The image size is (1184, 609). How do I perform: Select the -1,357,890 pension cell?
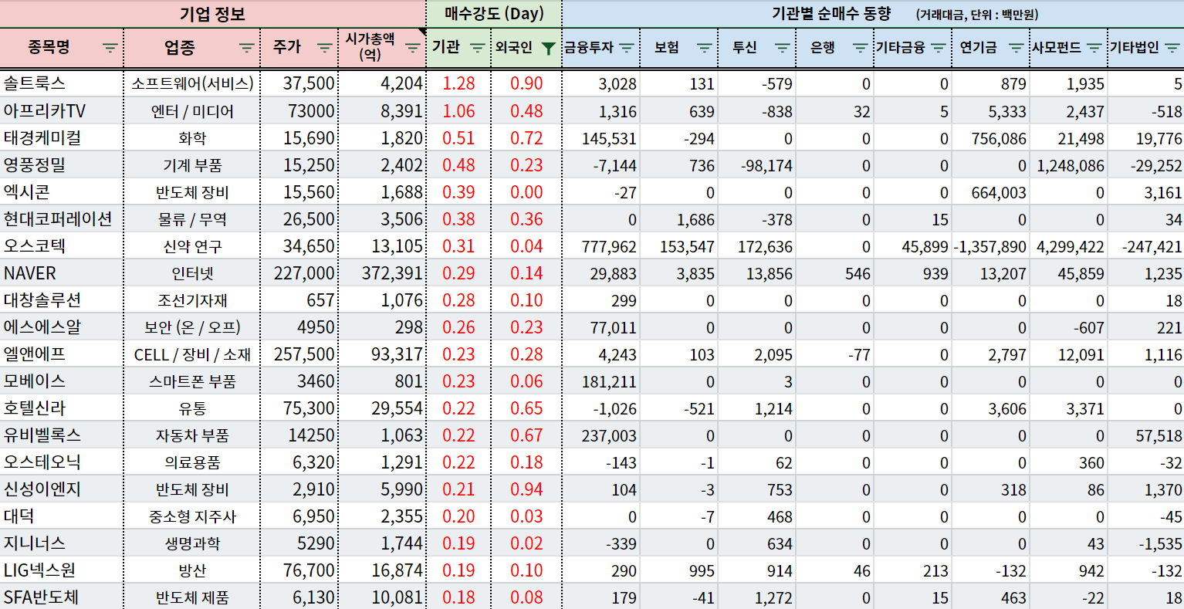coord(991,245)
